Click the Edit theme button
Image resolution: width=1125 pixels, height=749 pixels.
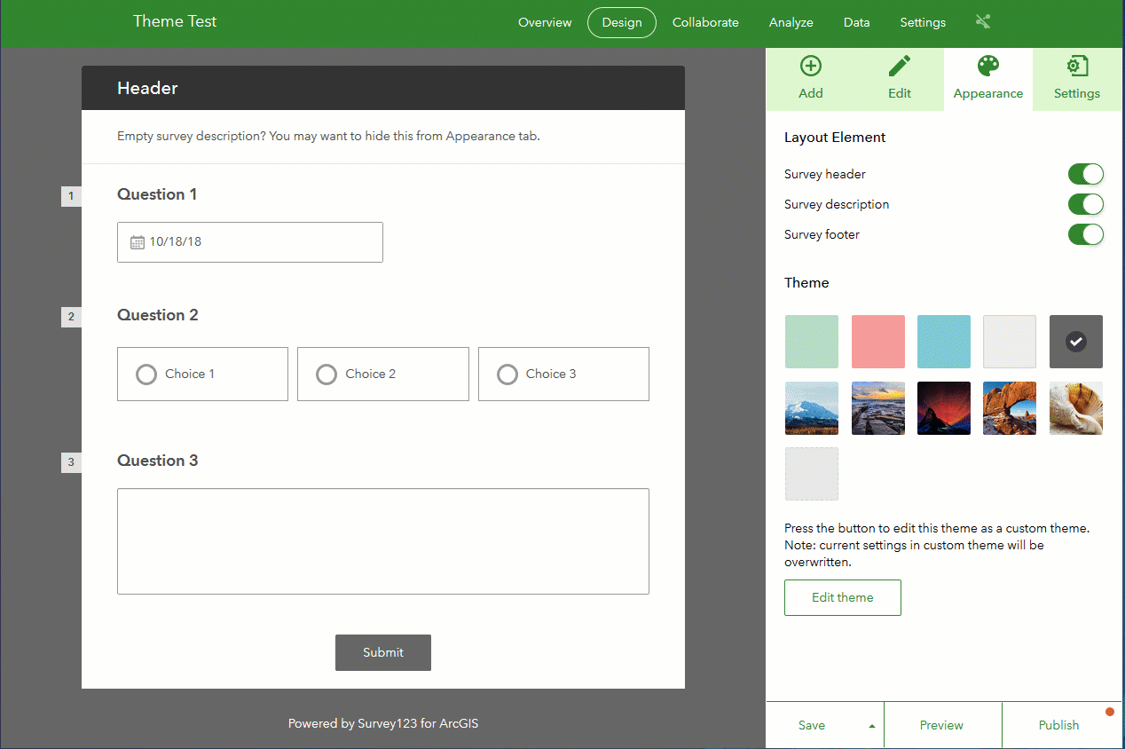[843, 597]
